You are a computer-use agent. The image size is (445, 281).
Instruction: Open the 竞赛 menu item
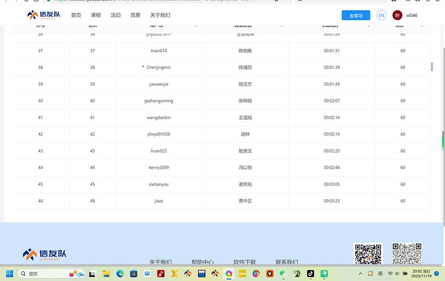(135, 15)
